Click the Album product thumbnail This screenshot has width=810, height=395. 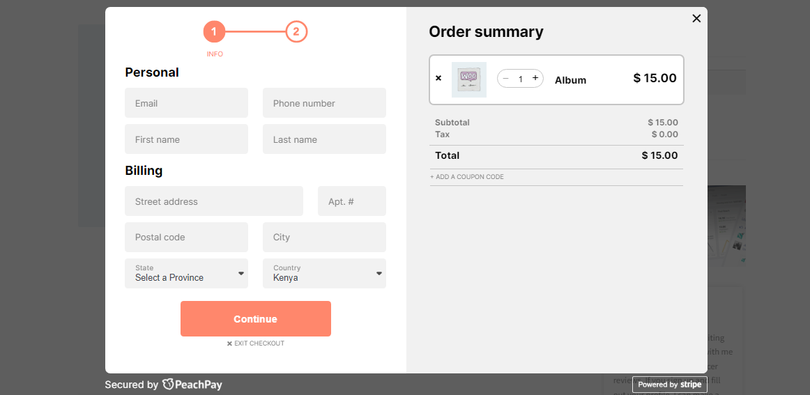click(x=468, y=79)
